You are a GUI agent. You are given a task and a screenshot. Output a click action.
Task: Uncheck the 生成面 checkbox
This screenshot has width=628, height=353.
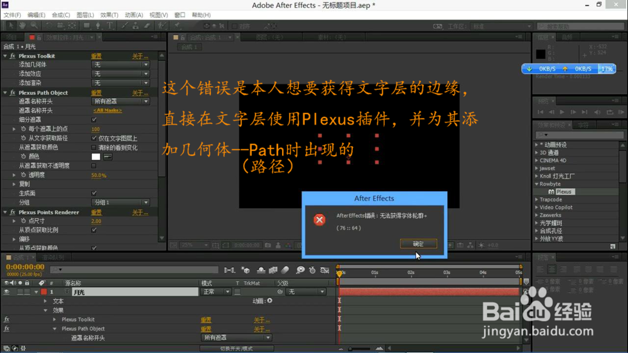pos(94,194)
